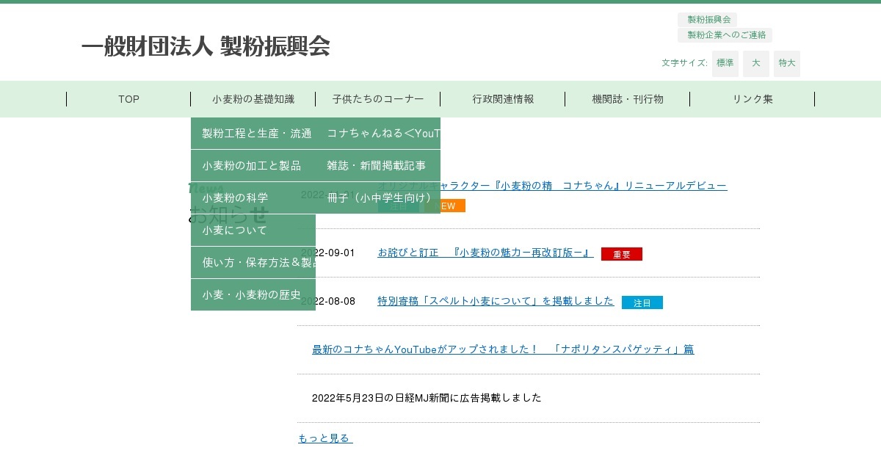Open the TOP navigation item
This screenshot has width=881, height=464.
128,99
